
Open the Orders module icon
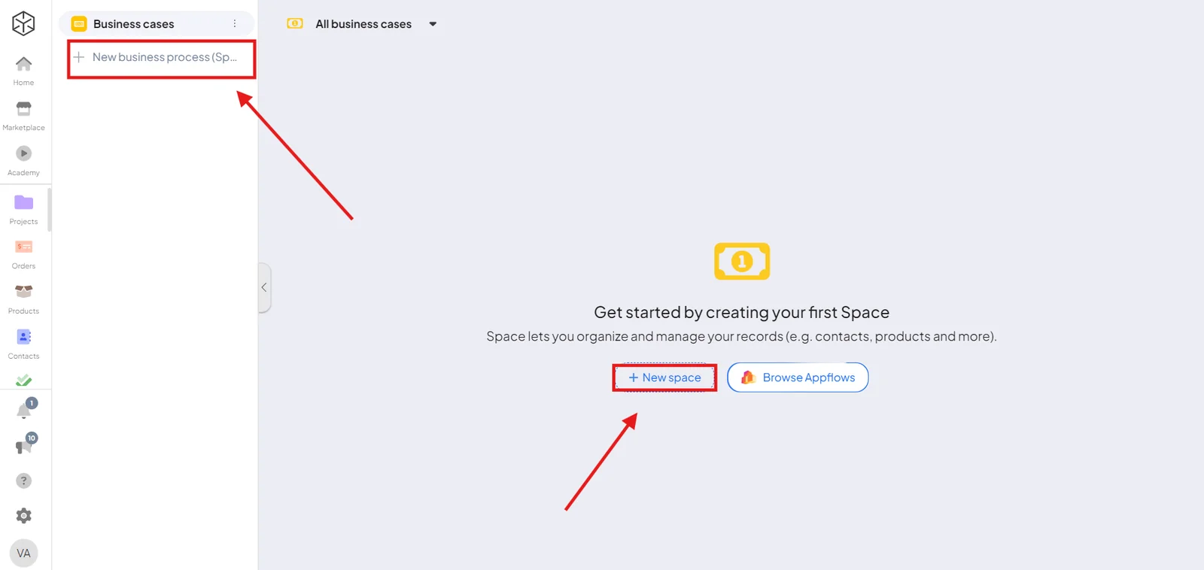[23, 247]
